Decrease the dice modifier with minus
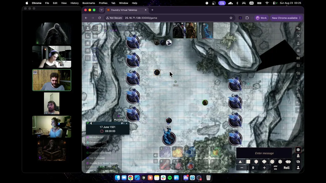Screen dimensions: 326x183 (242, 168)
